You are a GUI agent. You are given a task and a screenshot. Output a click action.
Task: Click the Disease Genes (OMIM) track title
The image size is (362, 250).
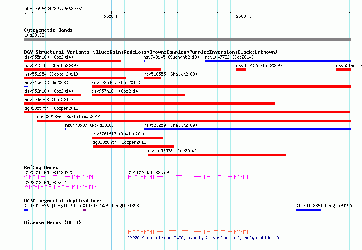52,222
